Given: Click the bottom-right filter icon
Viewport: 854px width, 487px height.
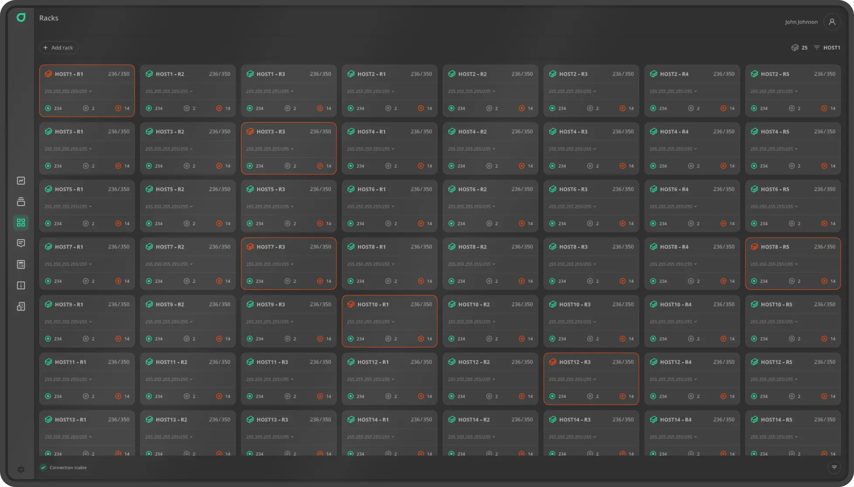Looking at the screenshot, I should point(834,467).
